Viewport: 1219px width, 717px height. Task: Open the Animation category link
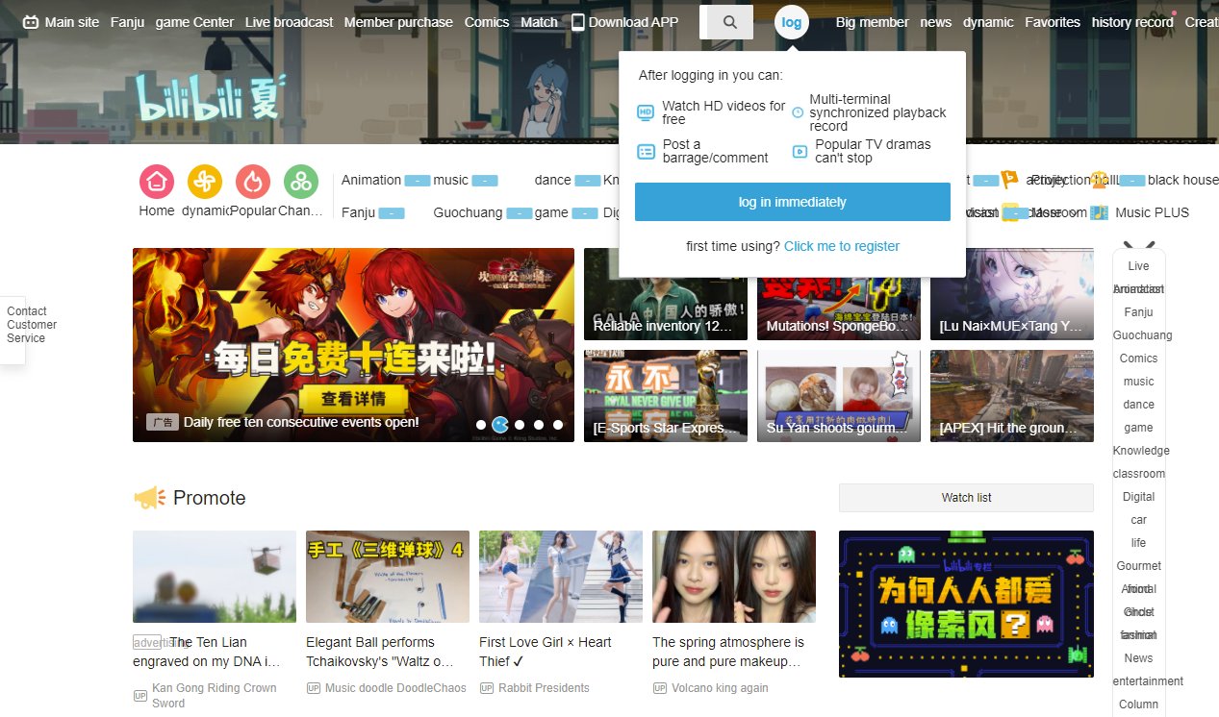click(371, 180)
